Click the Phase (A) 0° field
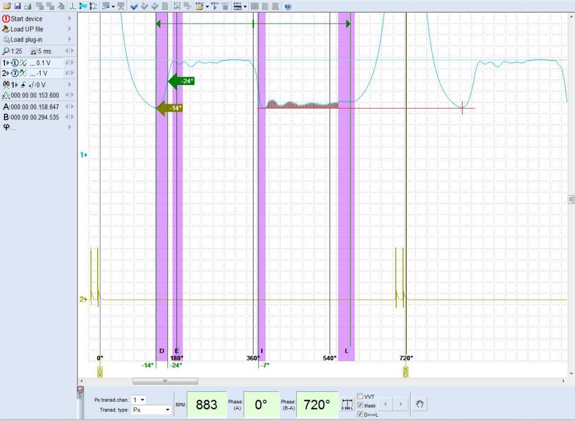Viewport: 575px width, 421px height. [x=261, y=405]
